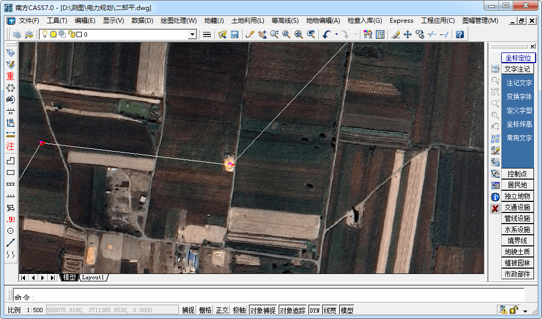Select the rectangle tool in left toolbar
Viewport: 542px width, 319px height.
pyautogui.click(x=11, y=172)
